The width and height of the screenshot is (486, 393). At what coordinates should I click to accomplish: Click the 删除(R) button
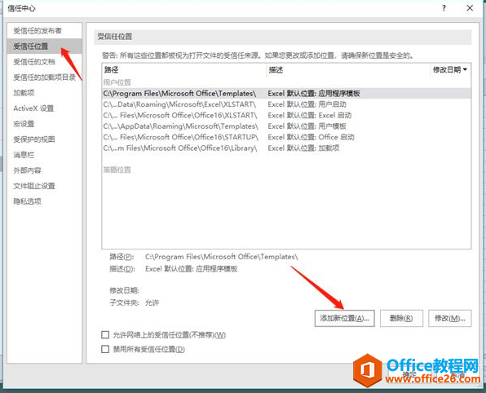click(401, 318)
